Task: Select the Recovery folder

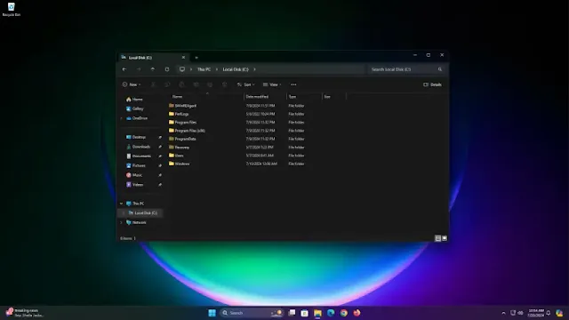Action: [x=179, y=148]
